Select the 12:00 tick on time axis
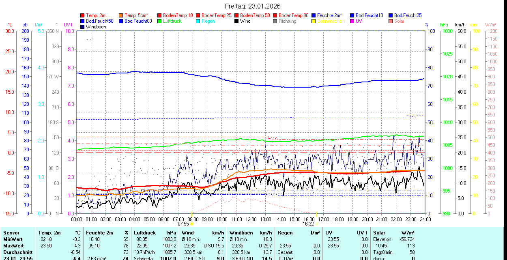The height and width of the screenshot is (260, 507). pos(251,219)
